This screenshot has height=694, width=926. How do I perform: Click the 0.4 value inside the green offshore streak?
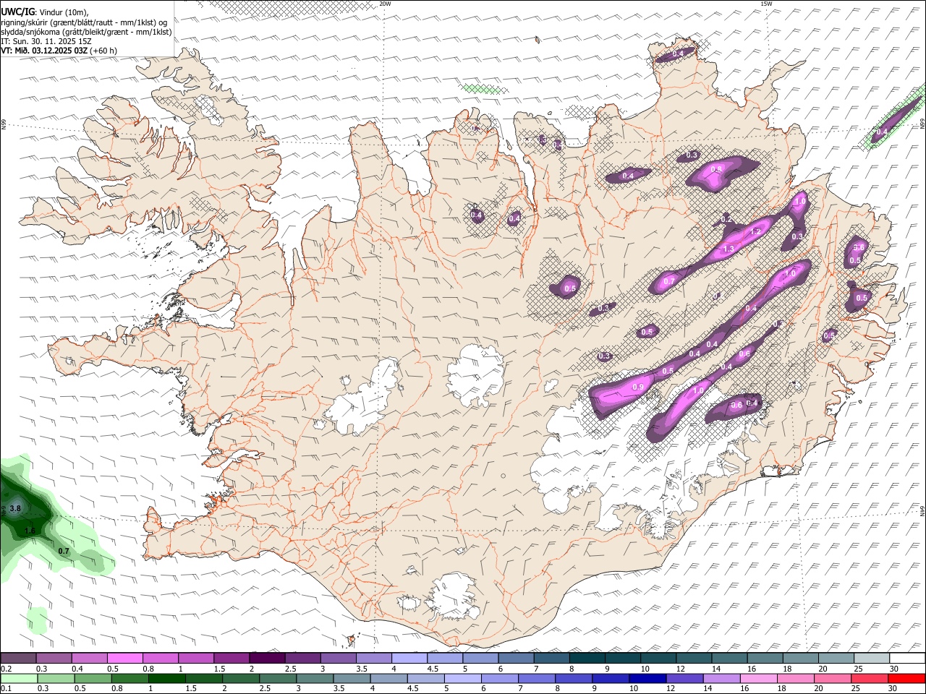pyautogui.click(x=882, y=132)
